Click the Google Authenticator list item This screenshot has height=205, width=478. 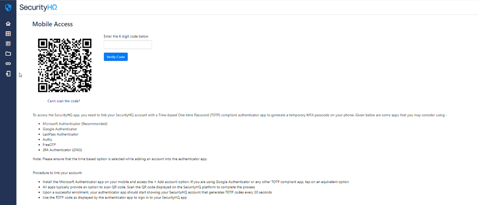coord(60,129)
